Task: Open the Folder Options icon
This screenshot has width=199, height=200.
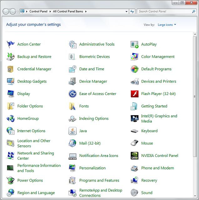Action: [x=11, y=106]
